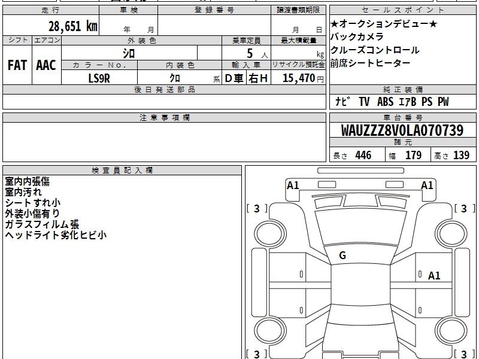Click the 外装色 header

pyautogui.click(x=142, y=40)
